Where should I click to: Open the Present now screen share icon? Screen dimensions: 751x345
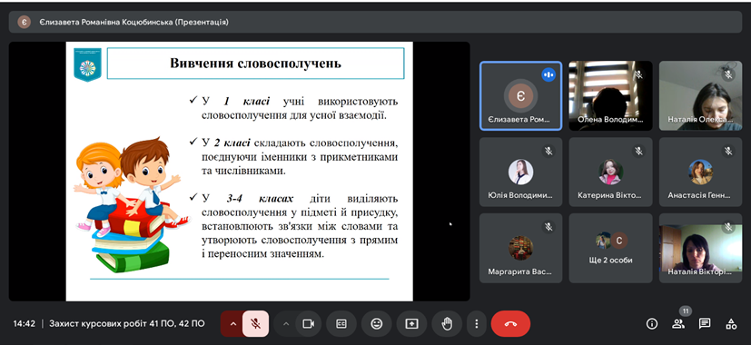tap(411, 324)
